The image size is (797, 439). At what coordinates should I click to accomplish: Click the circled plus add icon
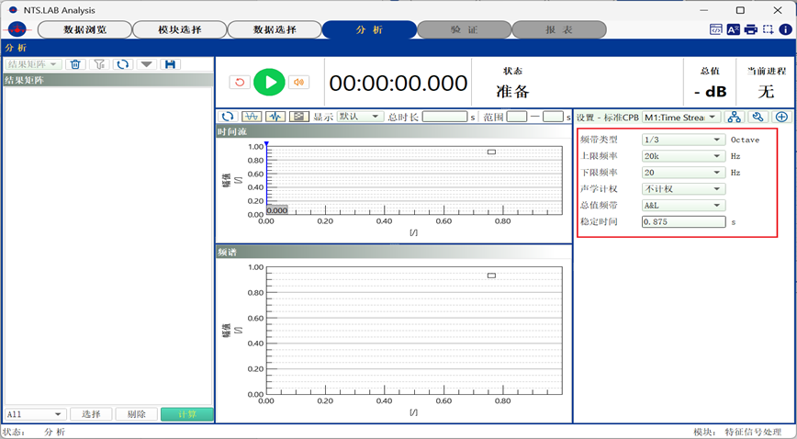pyautogui.click(x=781, y=117)
